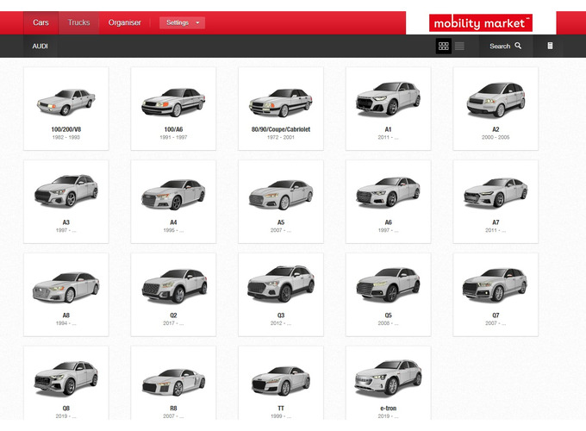Select the Audi A4 model label

coord(173,222)
